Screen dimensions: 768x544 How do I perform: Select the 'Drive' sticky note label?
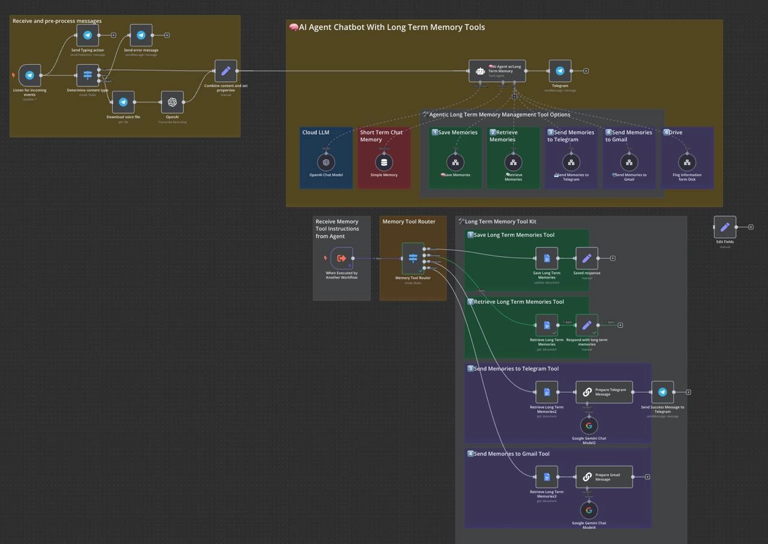click(x=673, y=133)
